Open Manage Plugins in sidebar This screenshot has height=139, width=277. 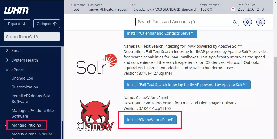coord(26,125)
